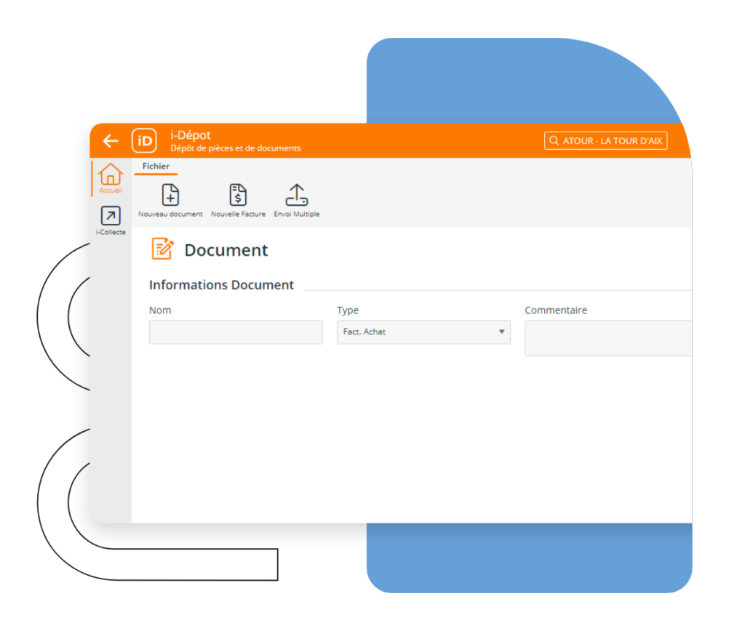Click the Commentaire field label

(556, 310)
